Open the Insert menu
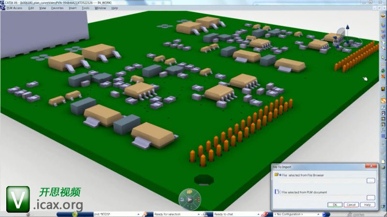Image resolution: width=387 pixels, height=217 pixels. click(x=73, y=8)
